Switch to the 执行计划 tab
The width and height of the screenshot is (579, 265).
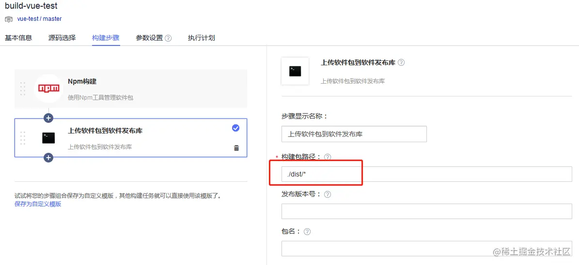(x=201, y=38)
